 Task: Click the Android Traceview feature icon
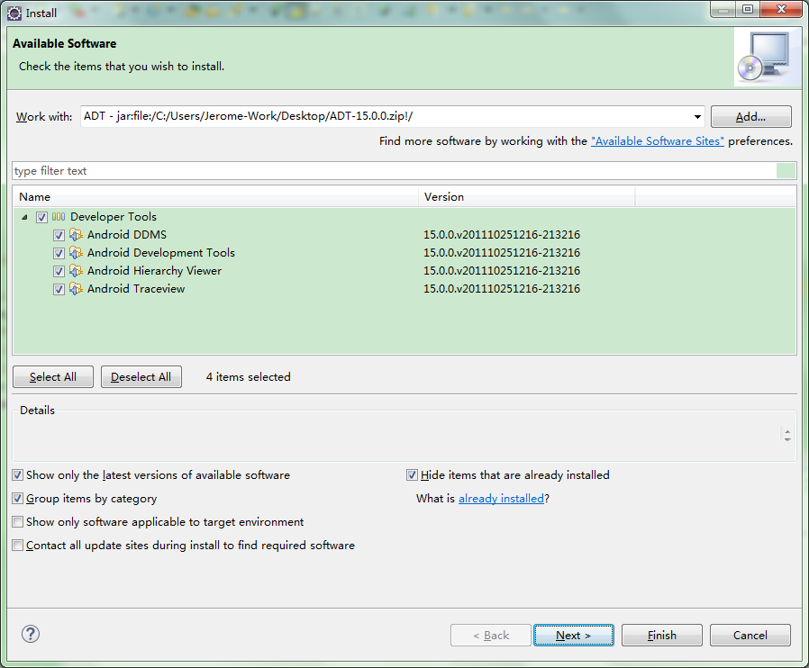76,289
